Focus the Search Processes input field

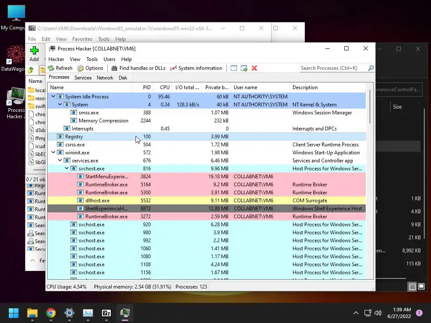pos(333,68)
